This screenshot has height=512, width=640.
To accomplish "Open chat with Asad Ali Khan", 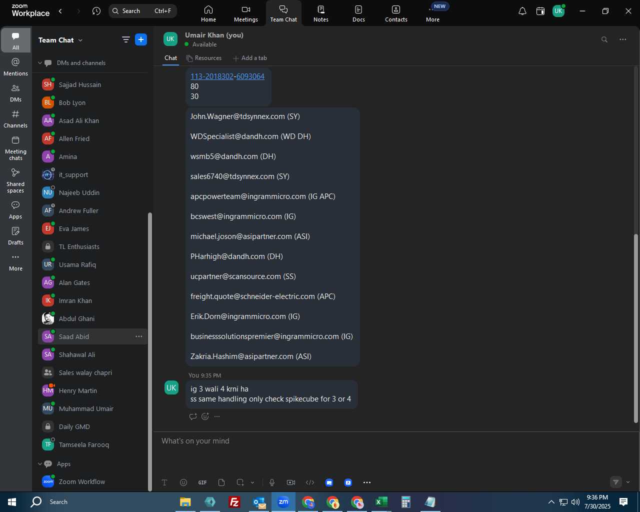I will coord(93,120).
